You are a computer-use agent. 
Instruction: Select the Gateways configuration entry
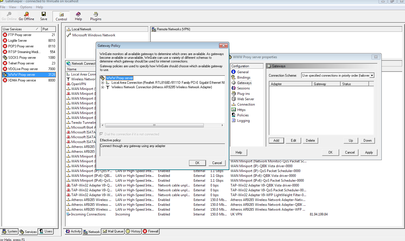(x=244, y=83)
